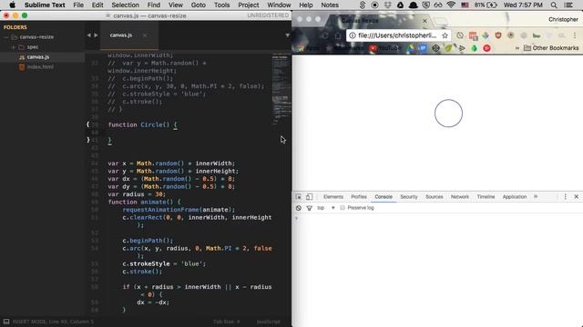Screen dimensions: 583x327
Task: Open the Tools menu
Action: [x=221, y=5]
